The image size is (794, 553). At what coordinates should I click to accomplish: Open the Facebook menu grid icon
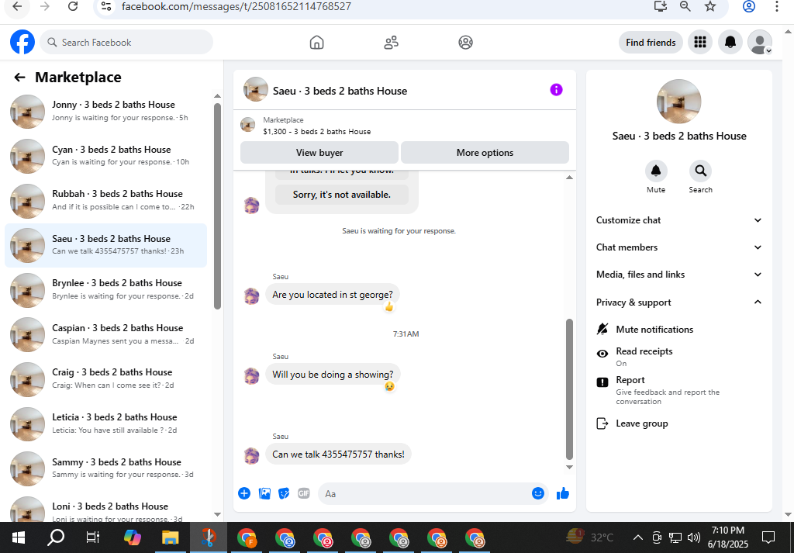(700, 42)
